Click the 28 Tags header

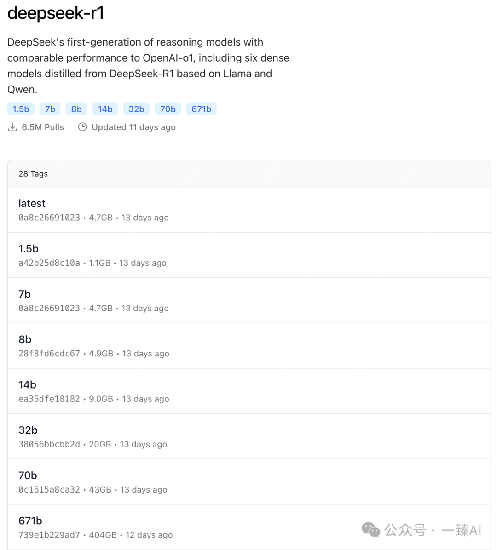point(33,174)
